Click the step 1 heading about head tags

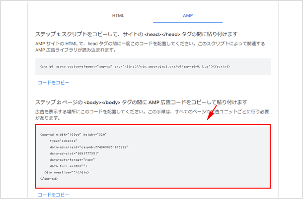[x=136, y=34]
